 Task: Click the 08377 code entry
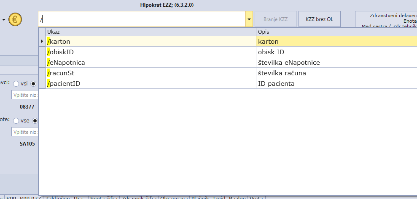point(27,107)
